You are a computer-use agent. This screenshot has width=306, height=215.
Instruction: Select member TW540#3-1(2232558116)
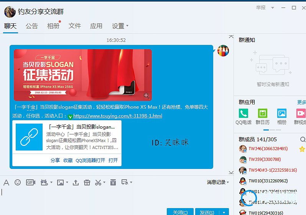tap(273, 170)
